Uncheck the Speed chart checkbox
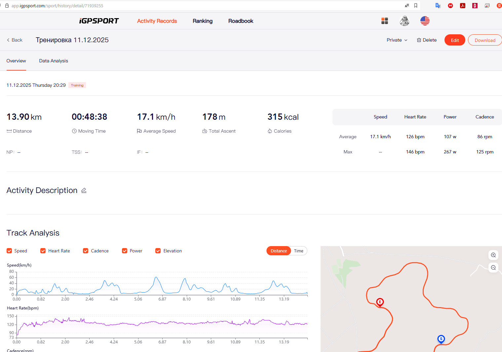The image size is (502, 352). [x=9, y=251]
